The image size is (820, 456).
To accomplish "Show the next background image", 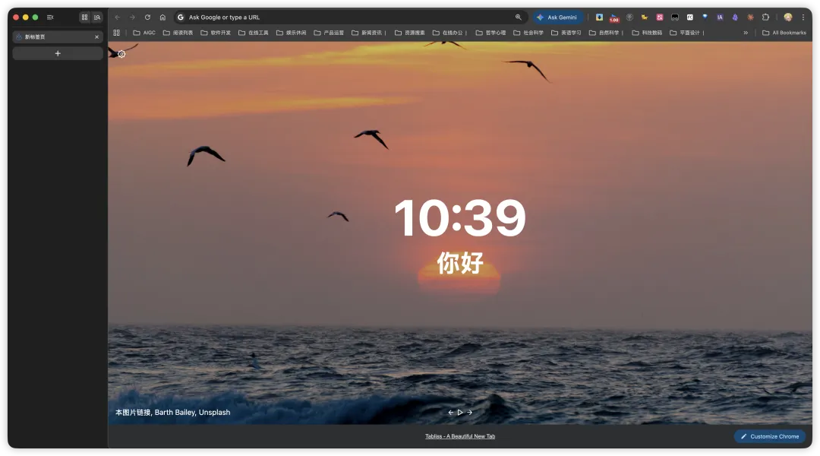I will pyautogui.click(x=470, y=413).
